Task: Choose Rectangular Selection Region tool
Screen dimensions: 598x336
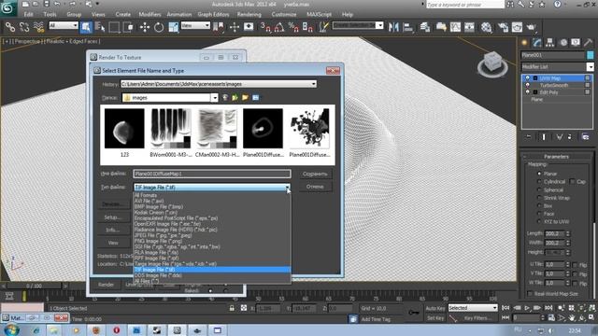Action: click(114, 27)
